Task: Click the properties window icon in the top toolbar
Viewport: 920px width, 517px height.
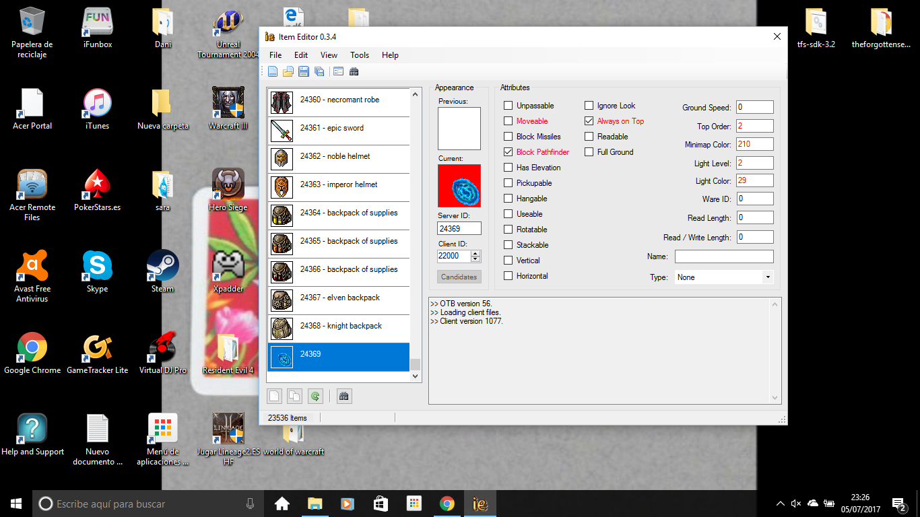Action: tap(338, 71)
